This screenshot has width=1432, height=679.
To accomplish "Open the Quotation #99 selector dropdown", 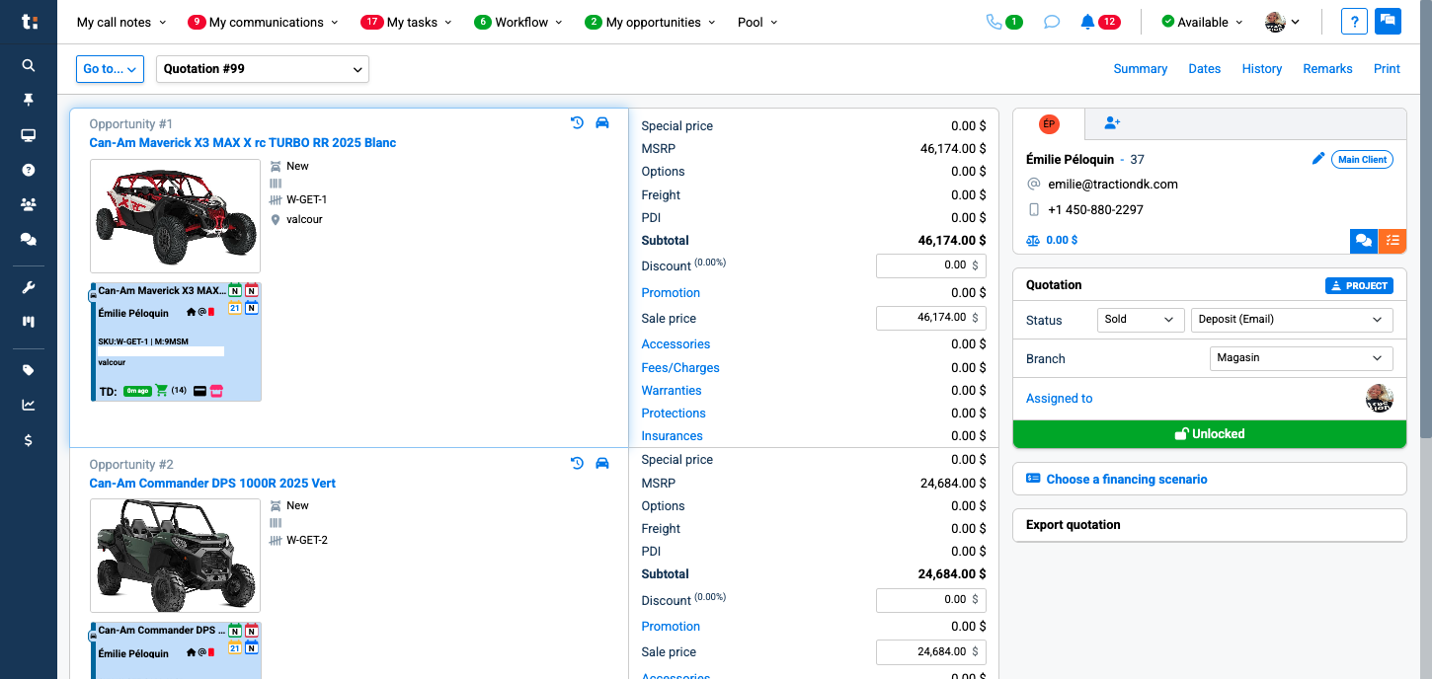I will [262, 69].
